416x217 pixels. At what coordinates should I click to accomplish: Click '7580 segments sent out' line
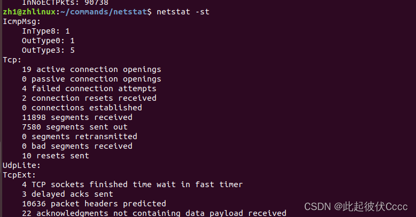click(75, 127)
